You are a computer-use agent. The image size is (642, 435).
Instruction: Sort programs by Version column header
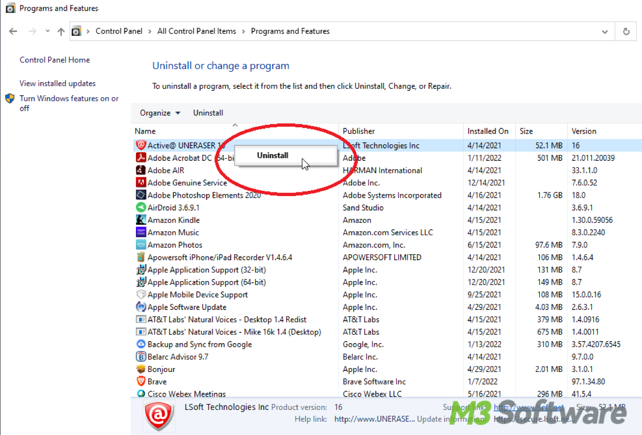pos(605,131)
